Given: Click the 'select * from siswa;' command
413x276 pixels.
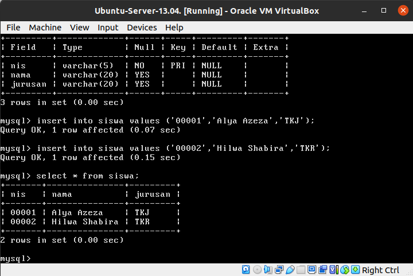Looking at the screenshot, I should click(x=87, y=176).
